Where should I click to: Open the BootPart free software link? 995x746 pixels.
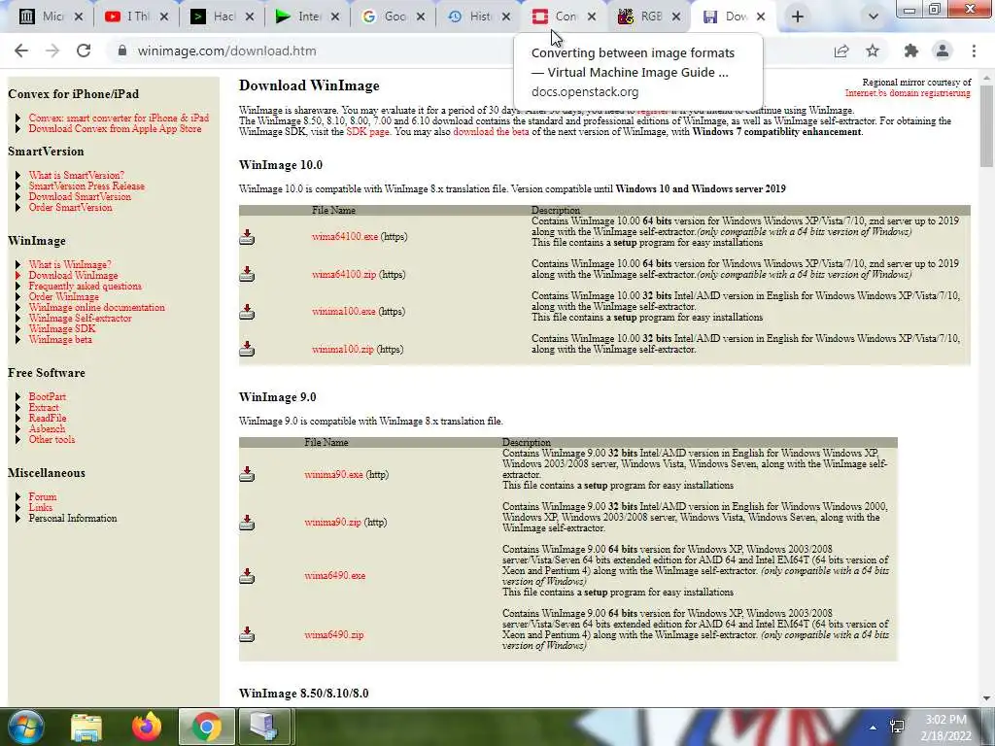point(47,396)
